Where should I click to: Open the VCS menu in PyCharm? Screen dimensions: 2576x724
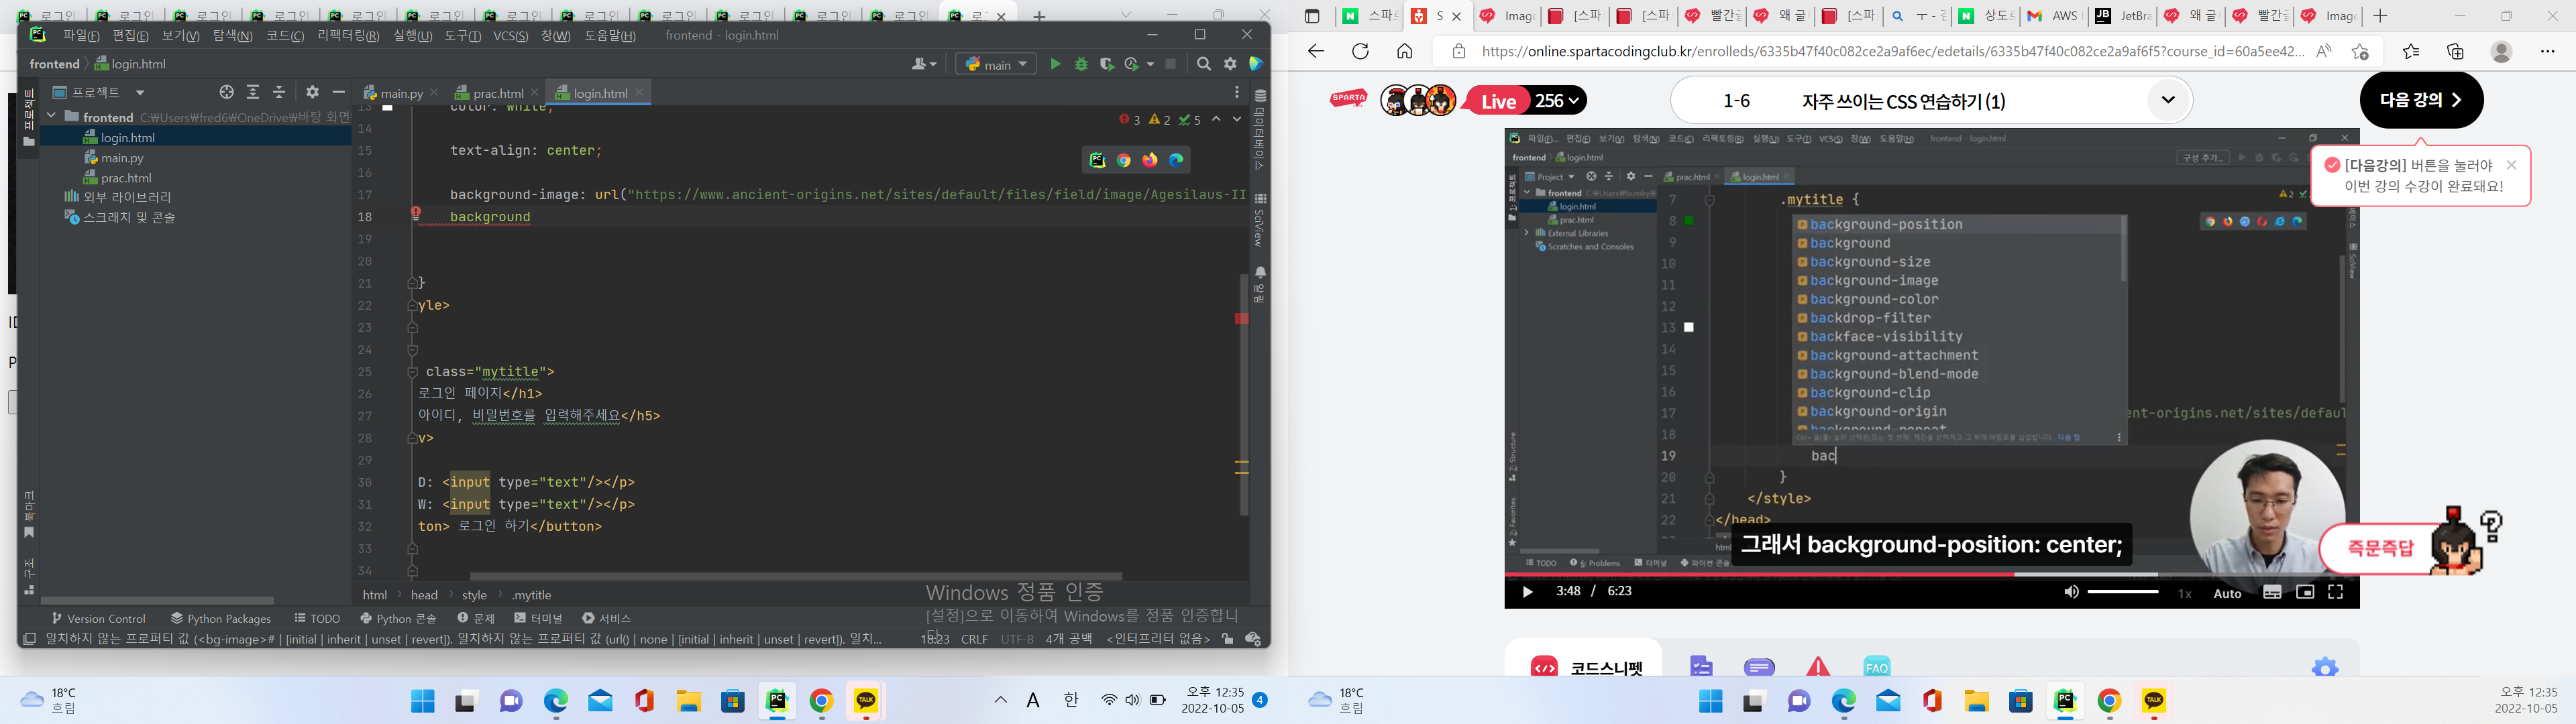point(511,35)
